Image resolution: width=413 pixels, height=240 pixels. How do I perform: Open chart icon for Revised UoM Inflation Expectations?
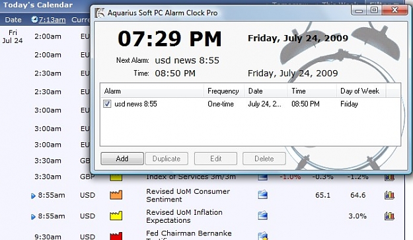click(x=389, y=216)
